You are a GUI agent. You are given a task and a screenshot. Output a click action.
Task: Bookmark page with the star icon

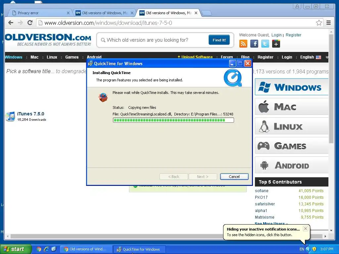tap(319, 23)
